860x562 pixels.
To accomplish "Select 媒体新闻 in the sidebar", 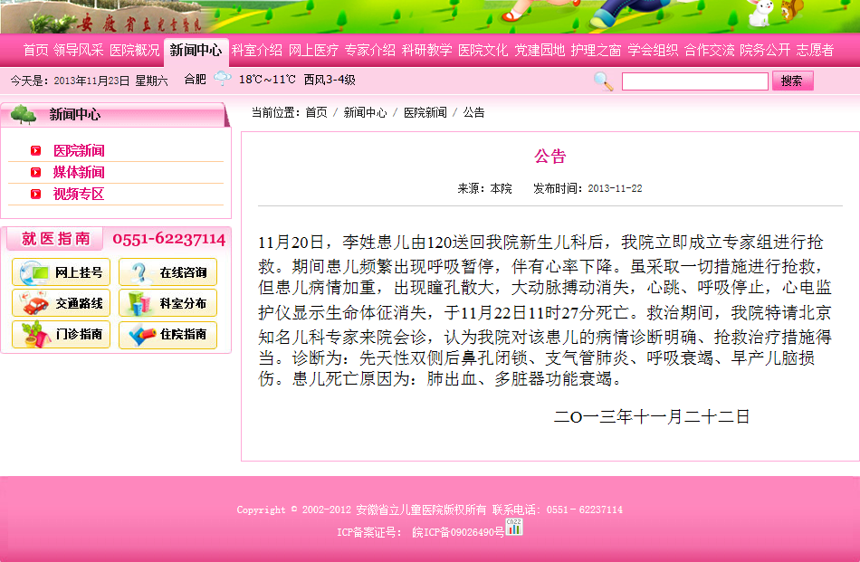I will (79, 173).
